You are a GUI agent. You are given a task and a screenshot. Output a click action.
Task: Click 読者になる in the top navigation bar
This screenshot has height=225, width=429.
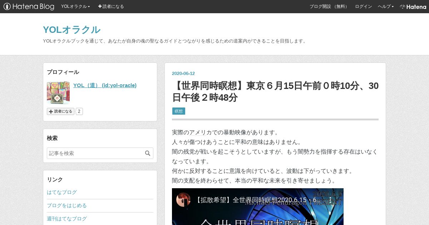pos(111,6)
